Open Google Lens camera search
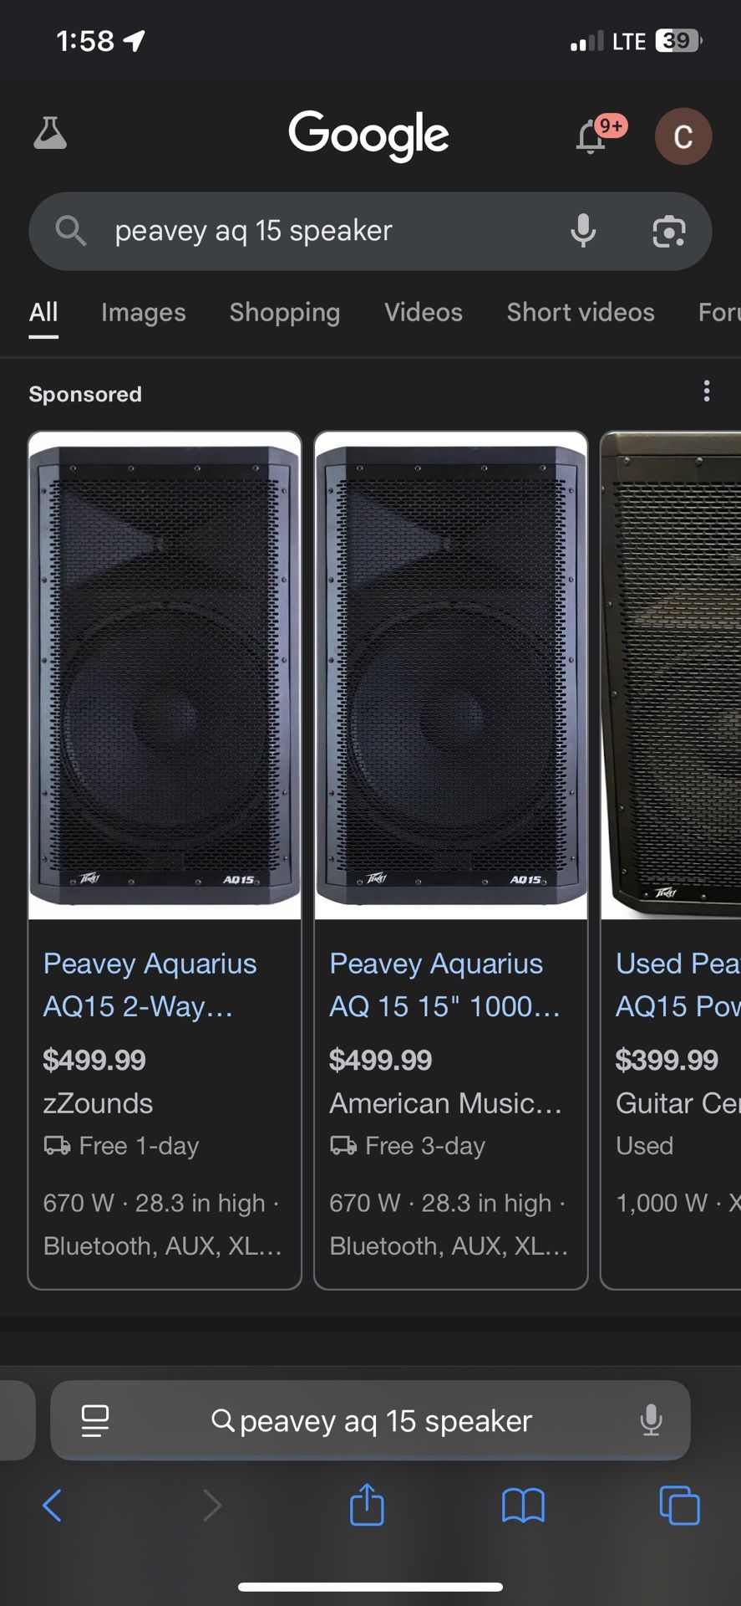This screenshot has height=1606, width=741. (668, 232)
